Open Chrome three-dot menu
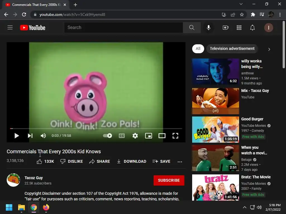 280,14
